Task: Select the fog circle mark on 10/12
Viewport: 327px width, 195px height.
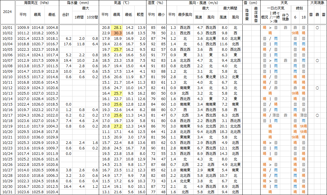Action: pos(317,88)
